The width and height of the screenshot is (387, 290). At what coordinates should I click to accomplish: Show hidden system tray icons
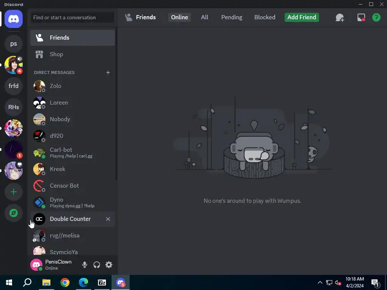click(x=320, y=282)
